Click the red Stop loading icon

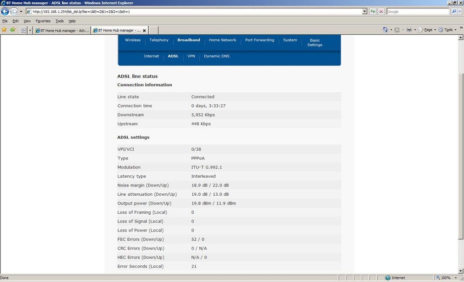pyautogui.click(x=381, y=12)
